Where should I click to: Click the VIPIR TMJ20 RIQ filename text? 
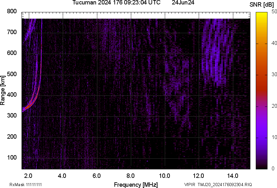click(x=218, y=185)
